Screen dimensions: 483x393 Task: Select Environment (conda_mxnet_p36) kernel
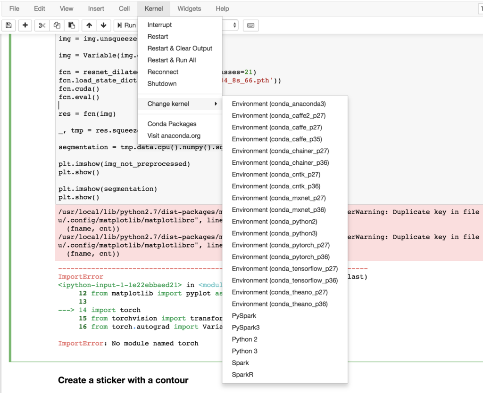(285, 210)
